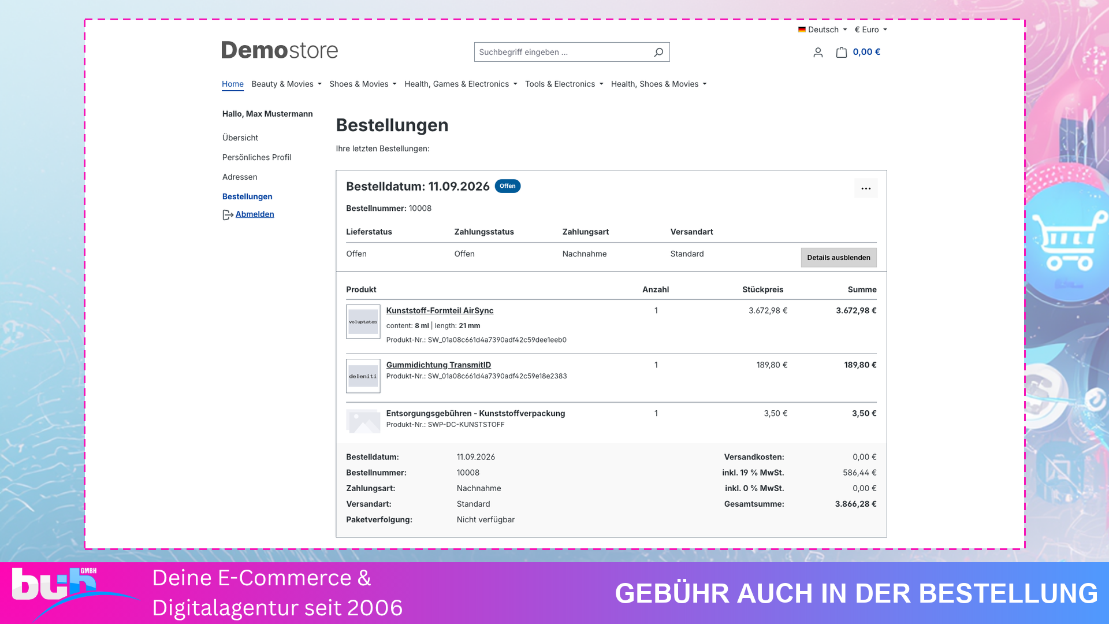Click the Kunststoff-Formteil AirSync product thumbnail

(363, 322)
